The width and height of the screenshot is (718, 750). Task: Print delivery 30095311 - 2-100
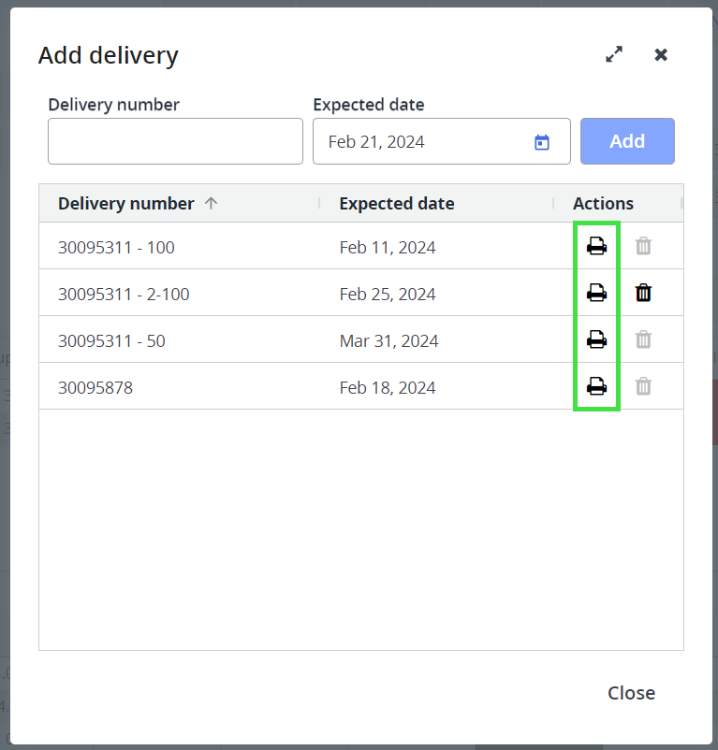click(x=596, y=294)
